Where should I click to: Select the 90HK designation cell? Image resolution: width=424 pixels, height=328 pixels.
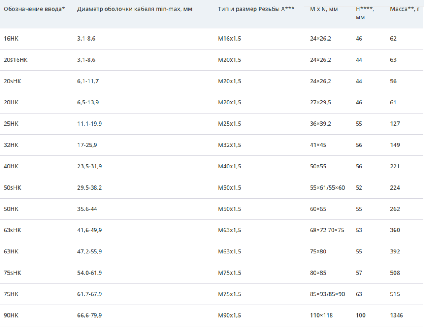click(x=11, y=315)
